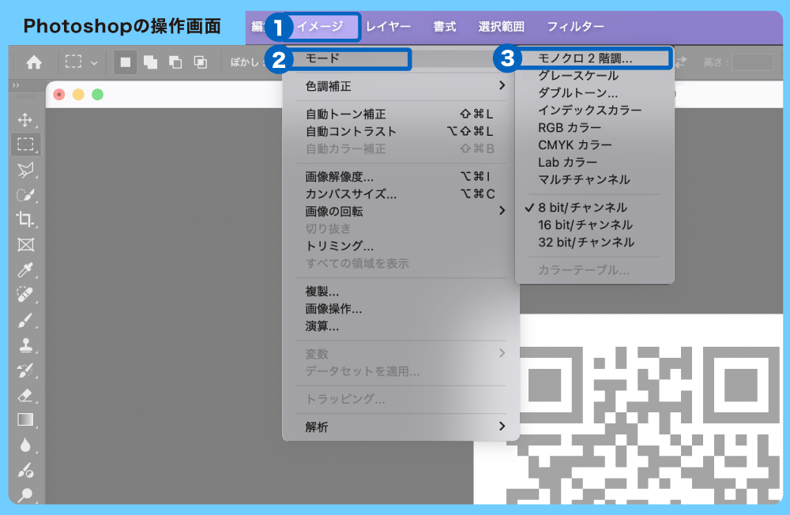This screenshot has height=515, width=790.
Task: Select 16 bit/チャンネル option
Action: click(595, 225)
